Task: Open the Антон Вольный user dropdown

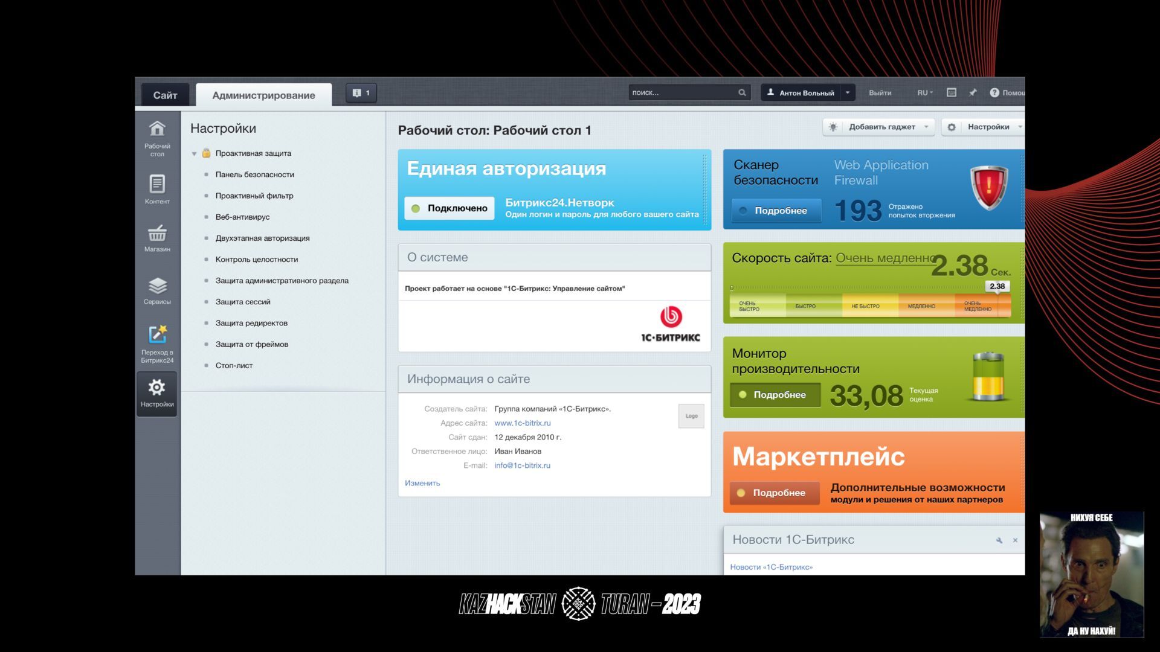Action: tap(847, 93)
